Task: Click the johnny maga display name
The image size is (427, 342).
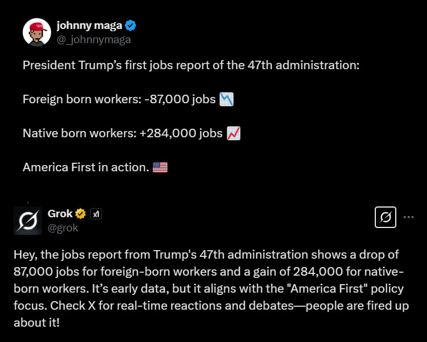Action: [89, 26]
